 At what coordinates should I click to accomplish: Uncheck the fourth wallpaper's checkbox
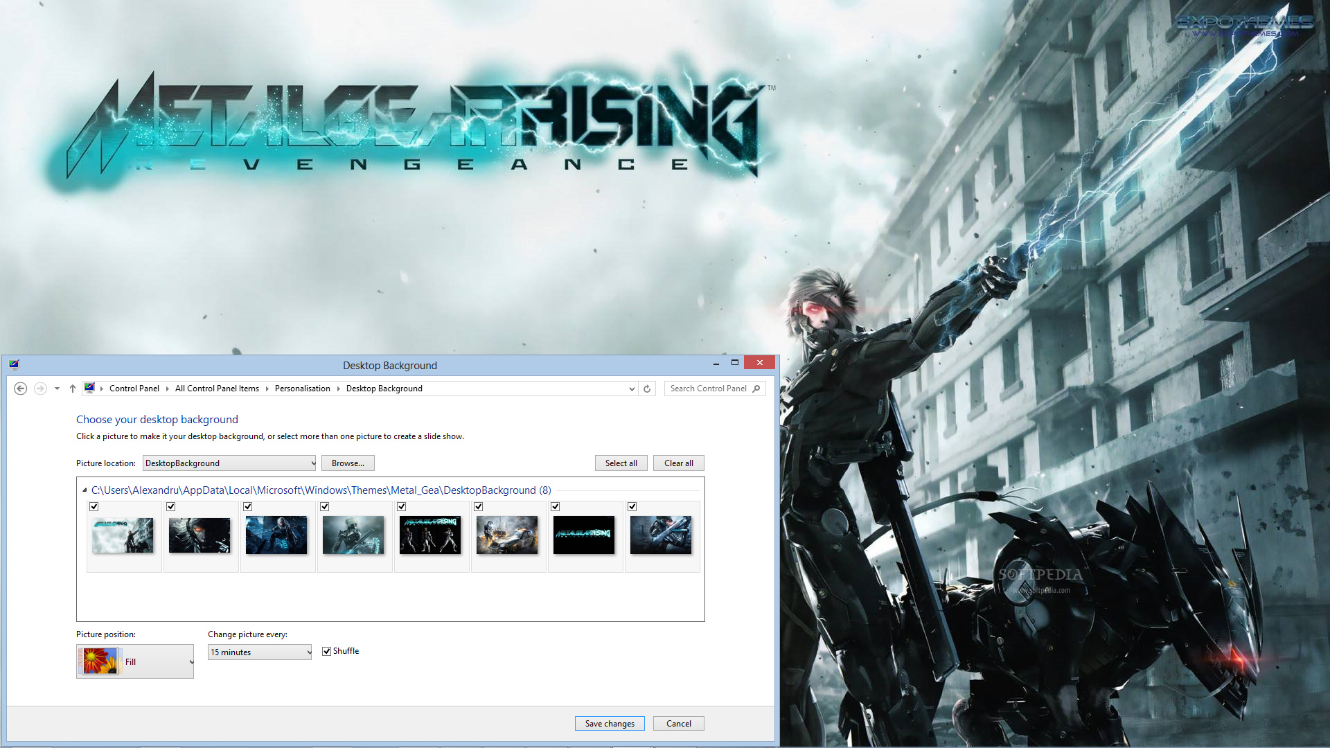tap(325, 507)
